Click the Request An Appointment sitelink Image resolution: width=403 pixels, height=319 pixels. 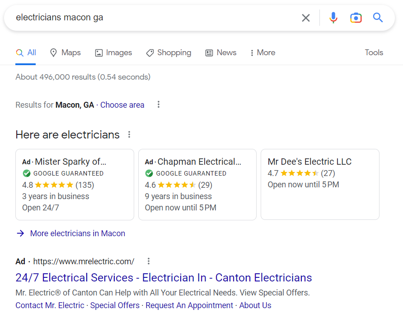(189, 305)
